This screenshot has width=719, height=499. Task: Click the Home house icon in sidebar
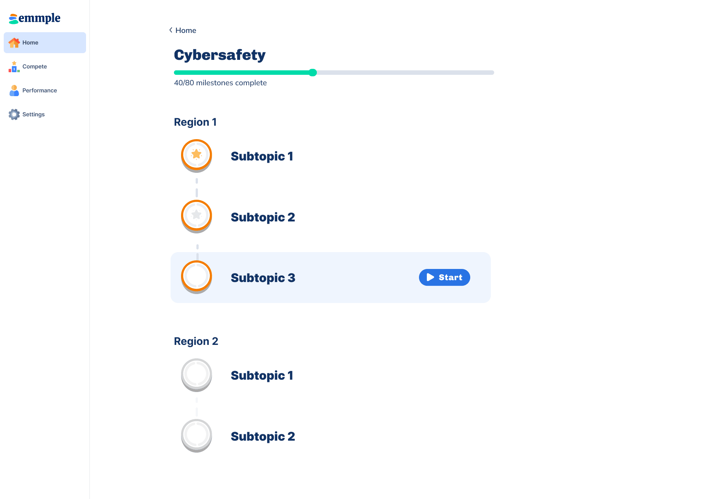click(14, 43)
